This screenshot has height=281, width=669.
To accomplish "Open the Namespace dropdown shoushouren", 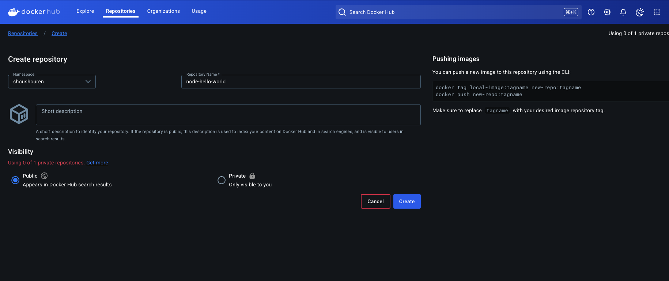I will 52,81.
